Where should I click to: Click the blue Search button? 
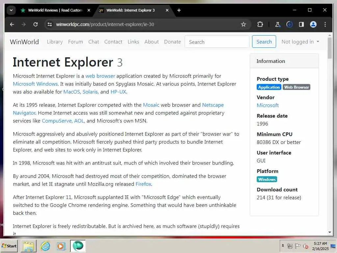(264, 42)
